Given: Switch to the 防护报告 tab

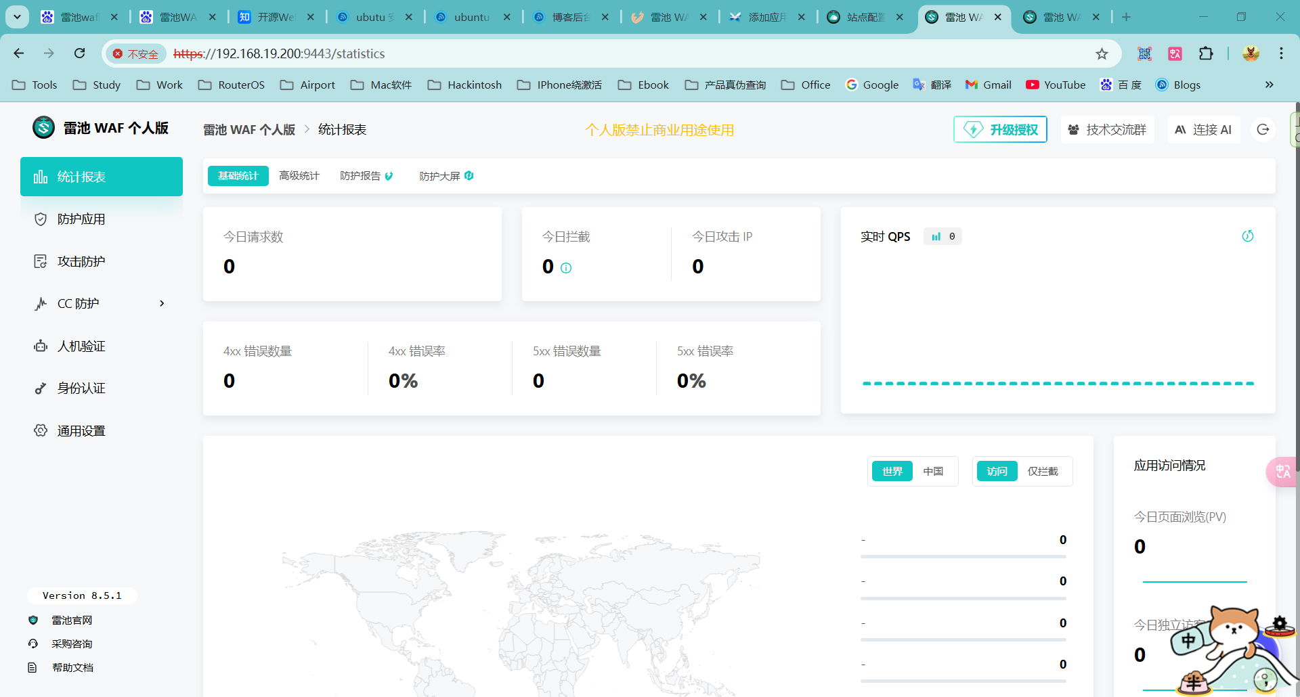Looking at the screenshot, I should pyautogui.click(x=366, y=176).
